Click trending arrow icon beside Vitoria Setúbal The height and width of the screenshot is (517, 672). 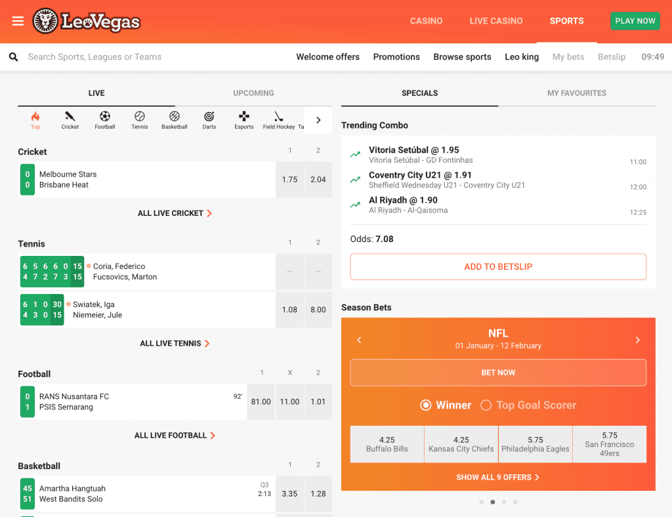pos(355,155)
